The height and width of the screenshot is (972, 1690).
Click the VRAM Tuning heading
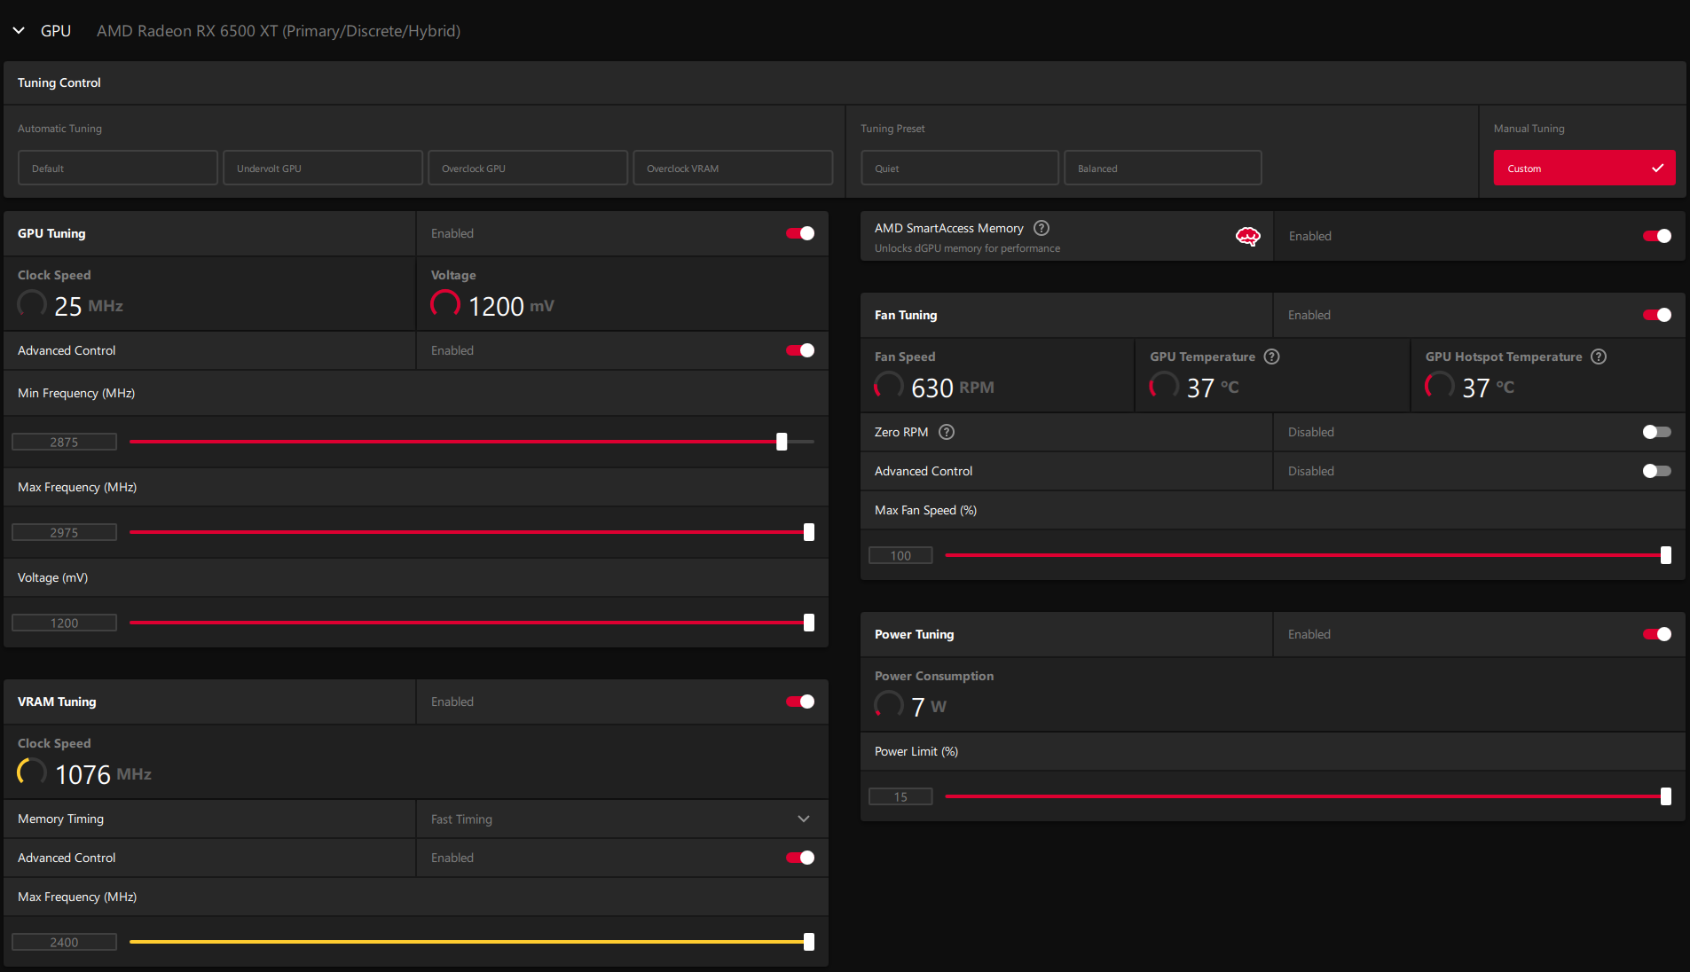pyautogui.click(x=57, y=702)
